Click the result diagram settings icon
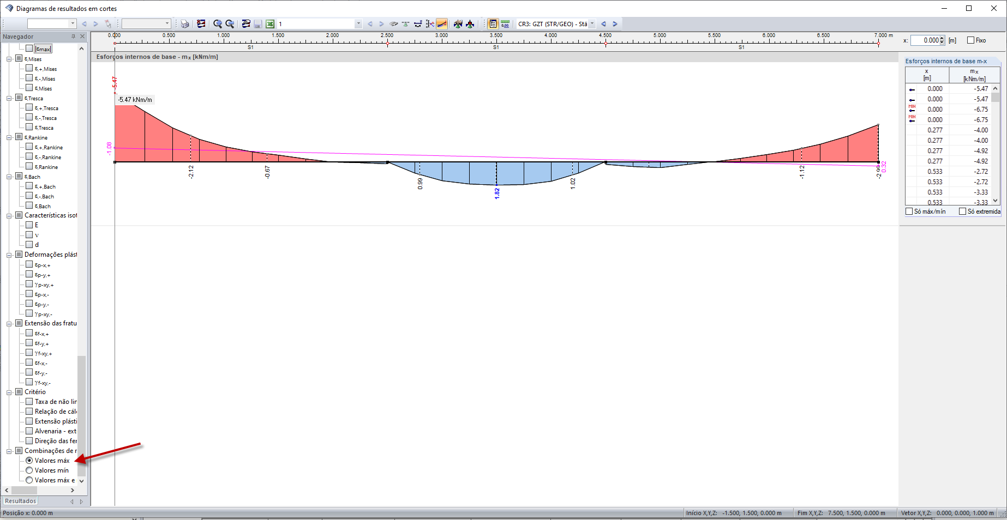1007x520 pixels. coord(201,24)
